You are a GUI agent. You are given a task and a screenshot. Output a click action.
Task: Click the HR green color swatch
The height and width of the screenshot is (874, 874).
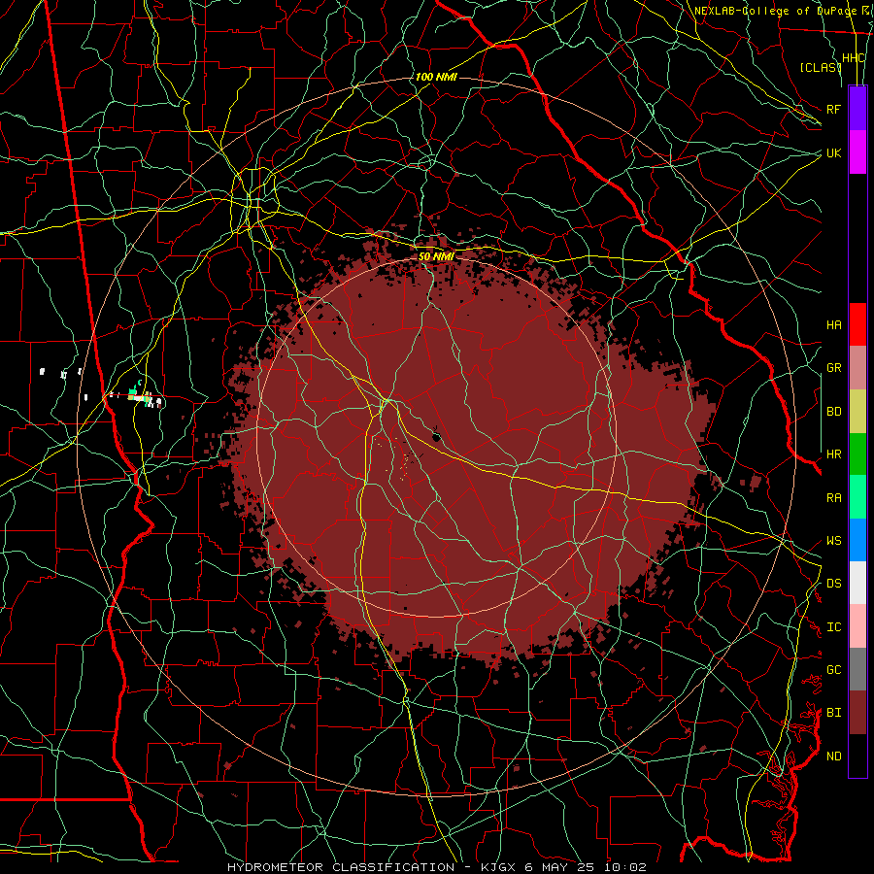click(857, 454)
